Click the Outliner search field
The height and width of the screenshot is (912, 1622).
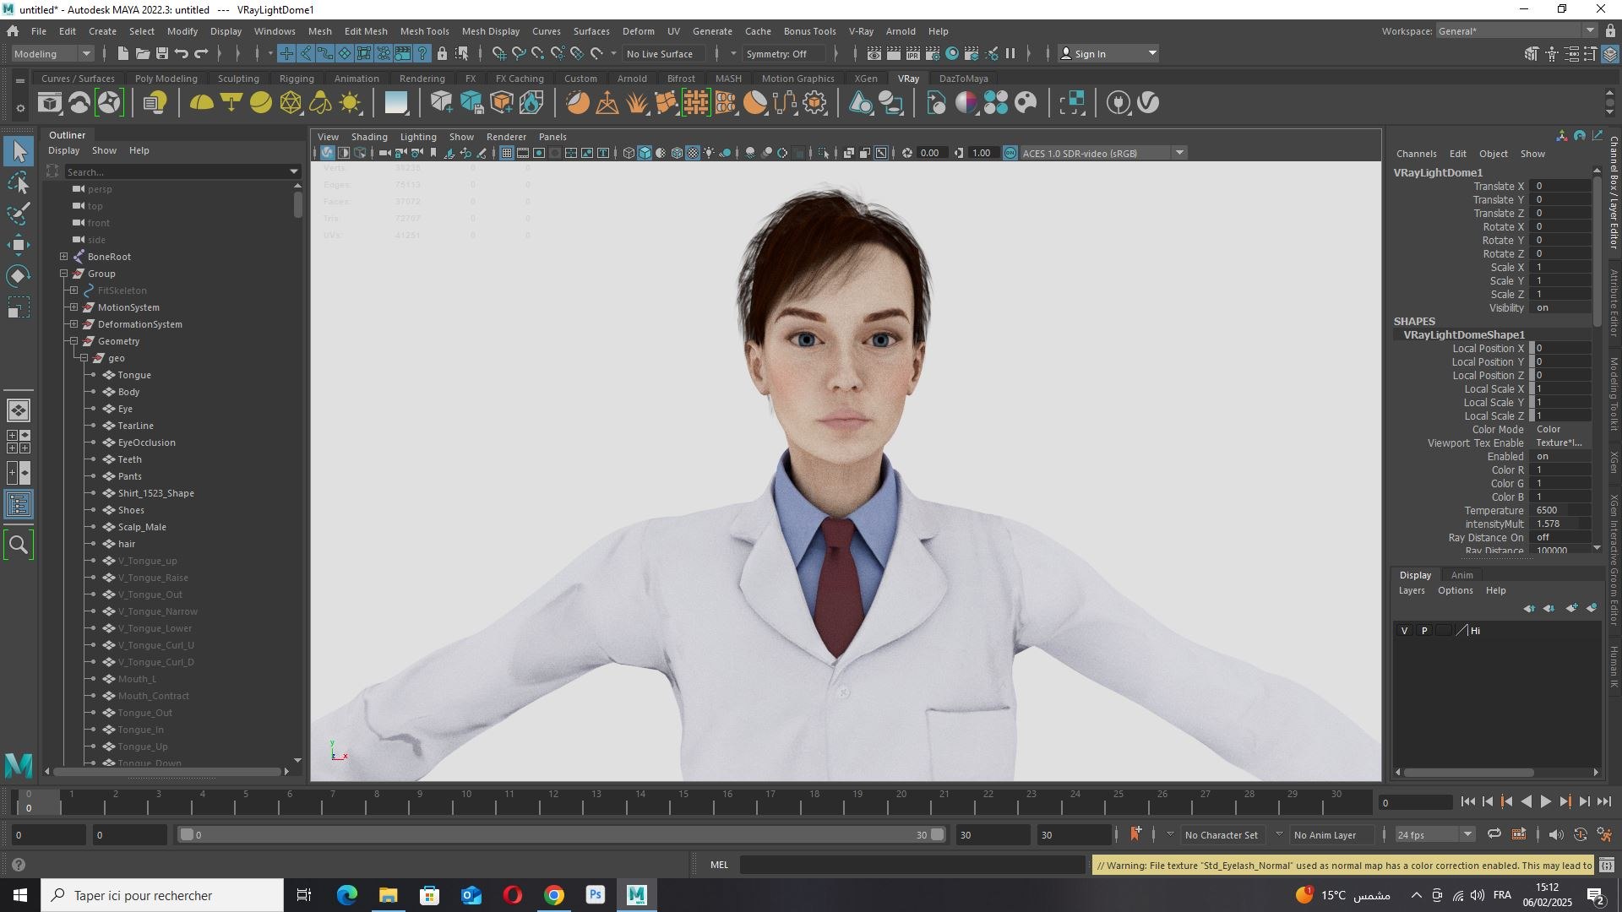pyautogui.click(x=176, y=171)
